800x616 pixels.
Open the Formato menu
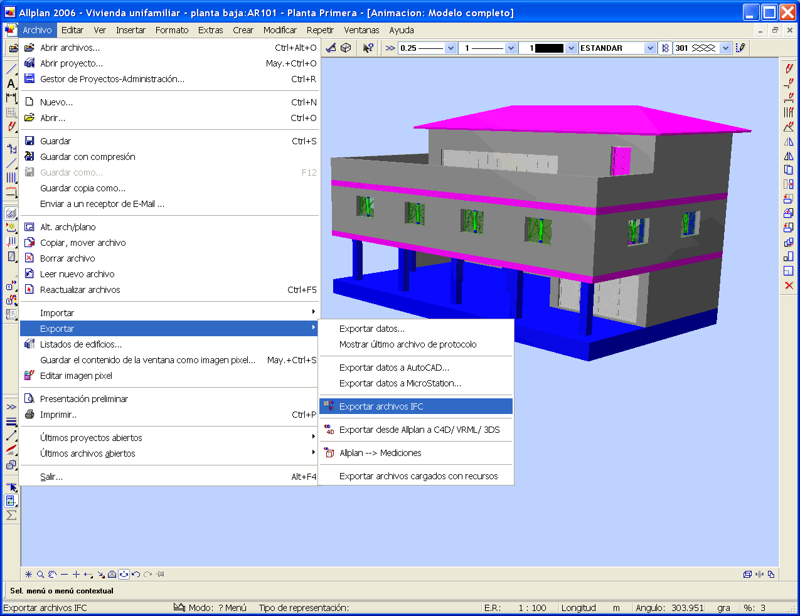[x=172, y=30]
